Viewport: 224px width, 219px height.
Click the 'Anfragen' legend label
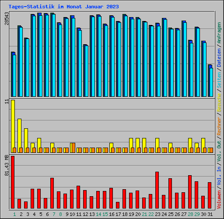[219, 33]
